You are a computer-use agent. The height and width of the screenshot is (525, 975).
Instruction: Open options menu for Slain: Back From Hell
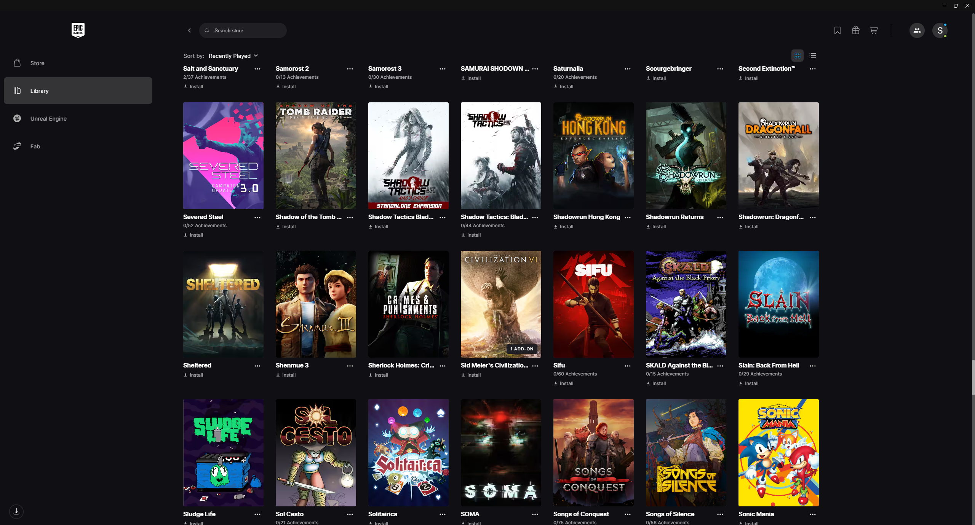click(x=813, y=366)
